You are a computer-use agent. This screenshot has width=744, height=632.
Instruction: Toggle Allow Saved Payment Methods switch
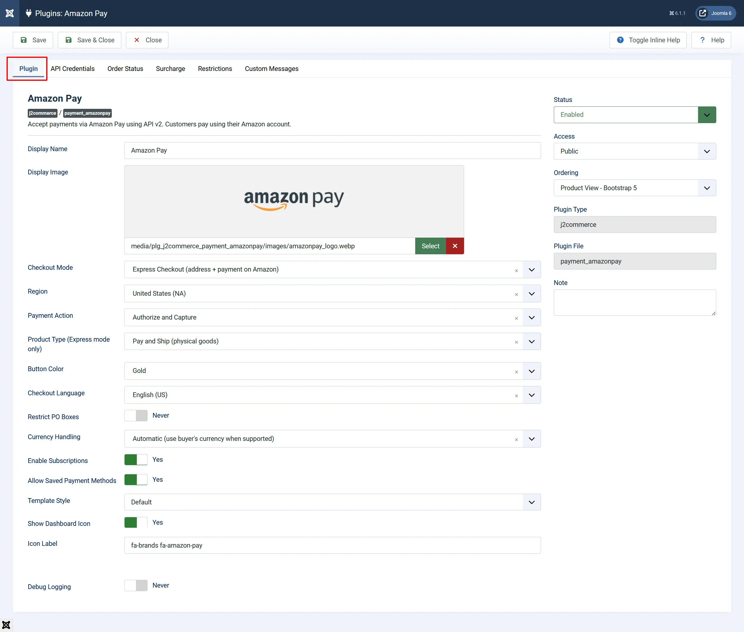tap(136, 480)
